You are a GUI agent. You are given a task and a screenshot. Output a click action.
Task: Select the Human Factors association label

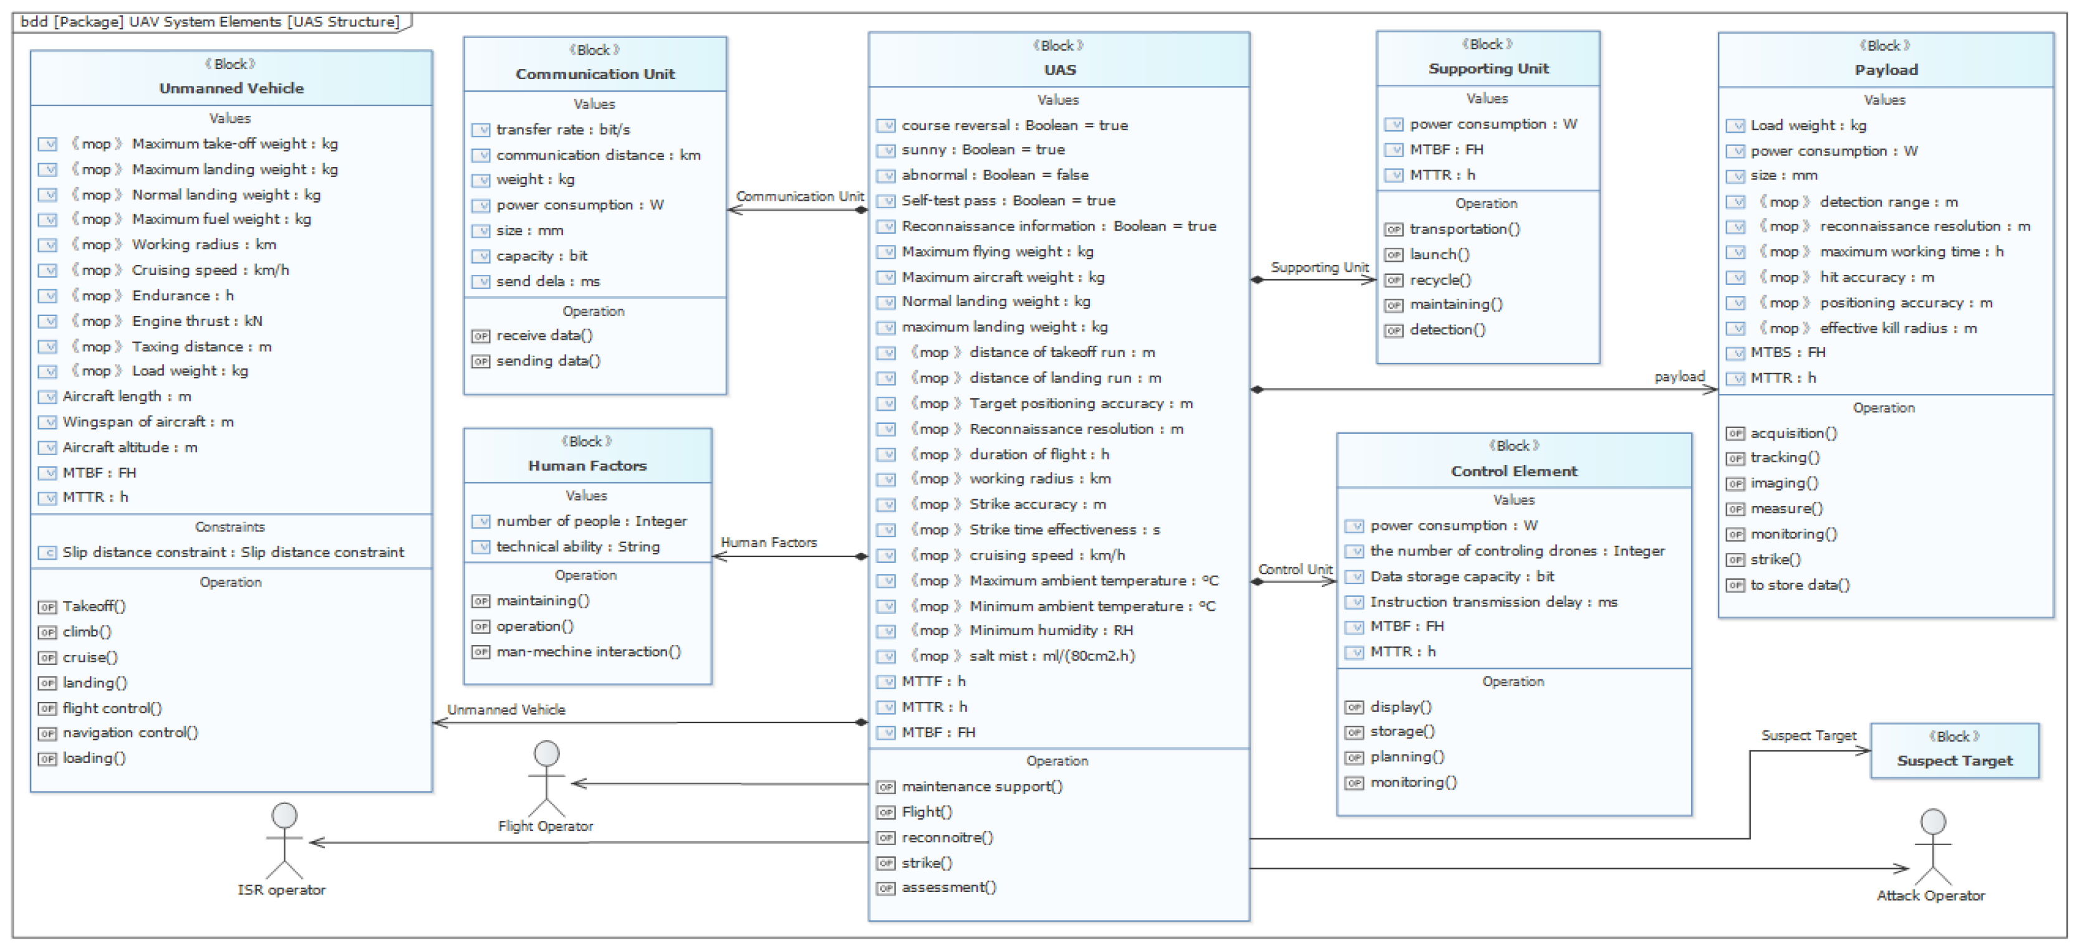click(768, 543)
